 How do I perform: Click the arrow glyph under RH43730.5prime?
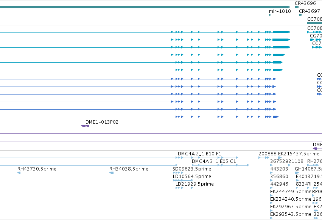click(x=19, y=173)
